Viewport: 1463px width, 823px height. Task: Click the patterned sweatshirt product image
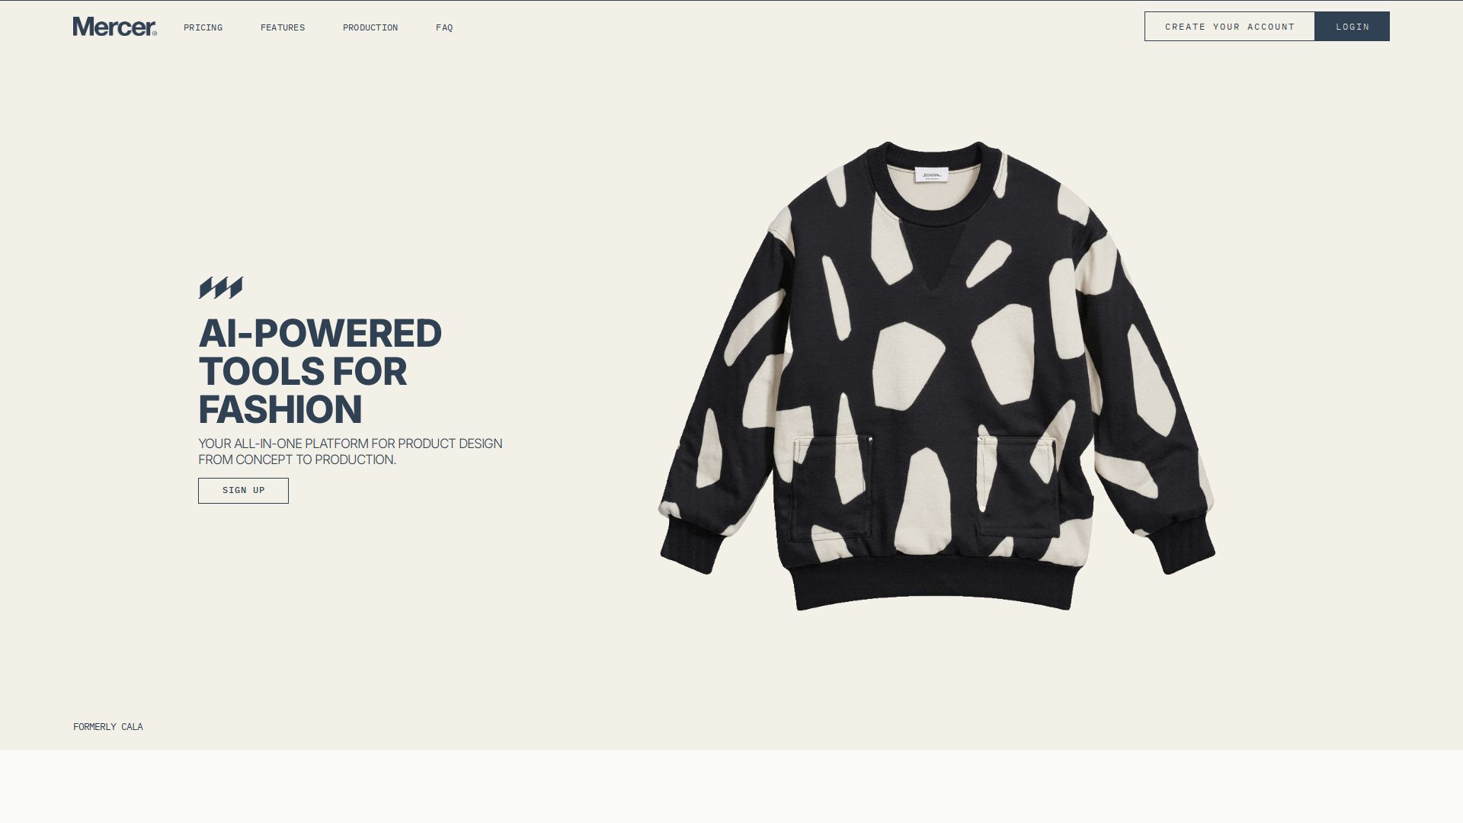click(x=936, y=376)
